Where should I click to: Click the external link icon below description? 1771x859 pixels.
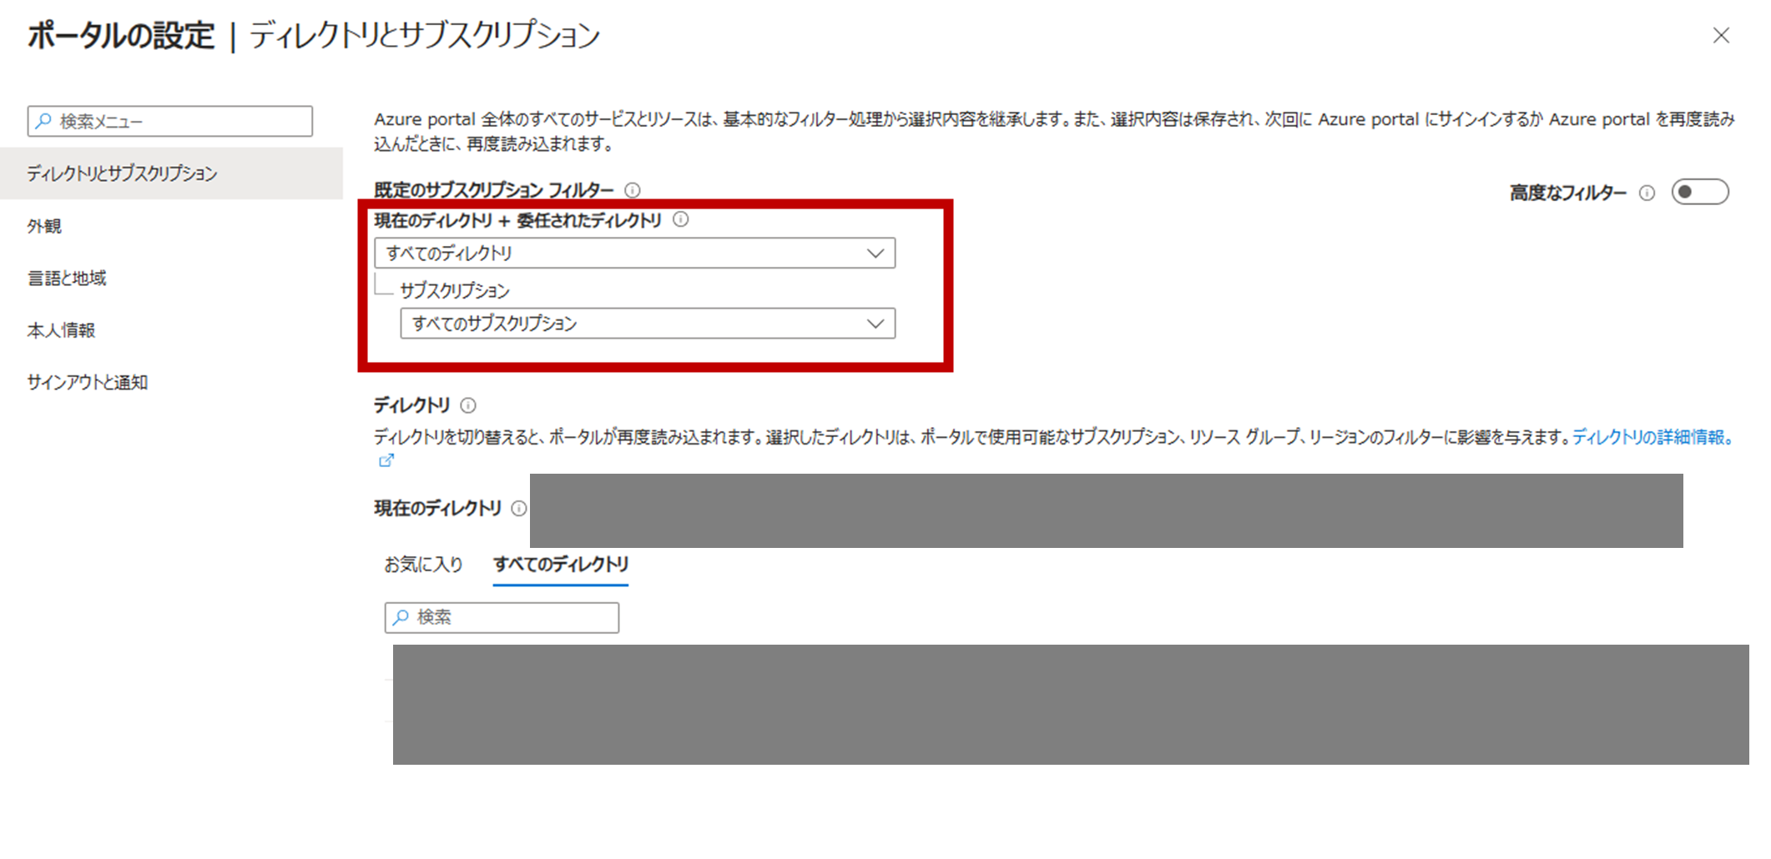[386, 460]
